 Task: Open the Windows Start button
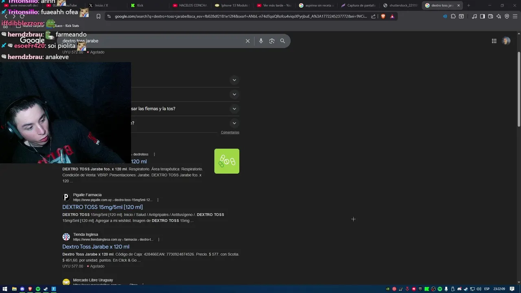pos(5,289)
